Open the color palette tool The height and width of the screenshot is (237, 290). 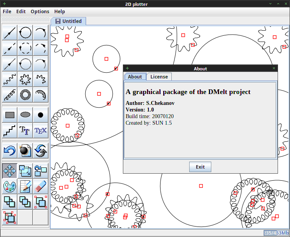point(10,186)
